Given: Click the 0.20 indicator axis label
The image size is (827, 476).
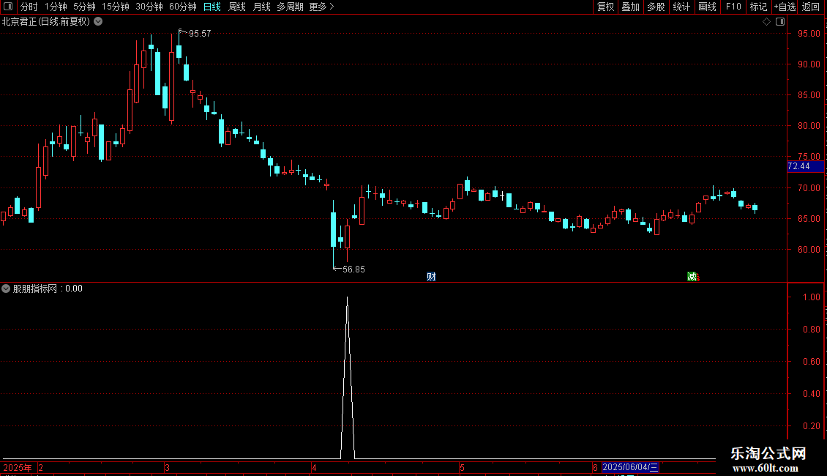Looking at the screenshot, I should coord(812,426).
